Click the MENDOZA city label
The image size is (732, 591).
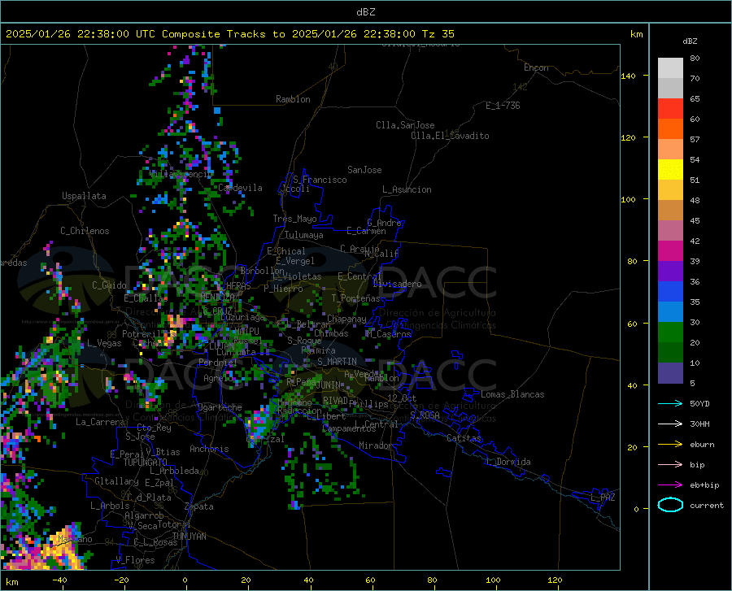tap(217, 297)
